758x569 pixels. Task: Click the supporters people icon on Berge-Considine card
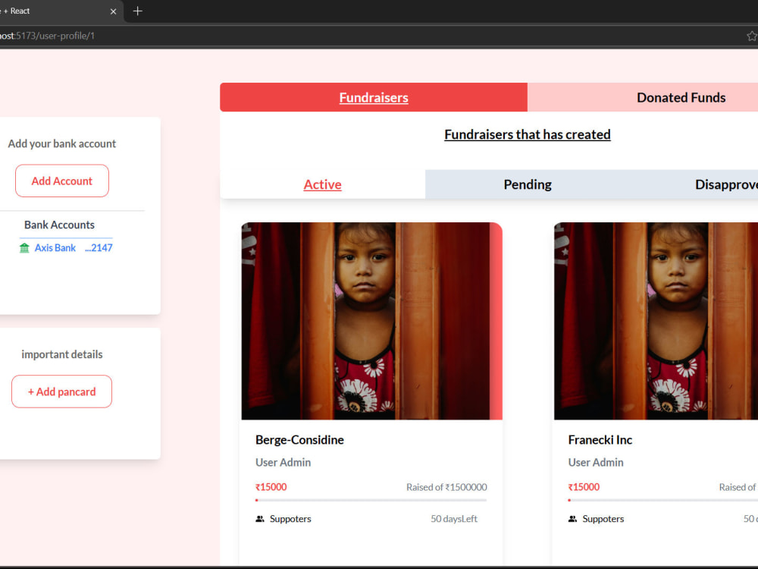click(260, 519)
